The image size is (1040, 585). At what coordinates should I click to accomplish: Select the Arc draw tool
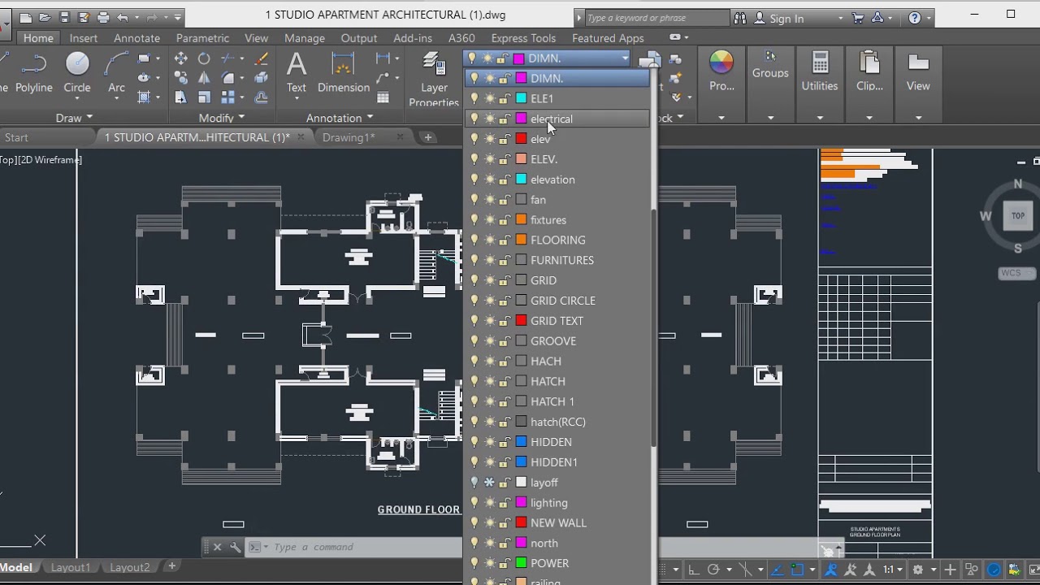tap(116, 72)
